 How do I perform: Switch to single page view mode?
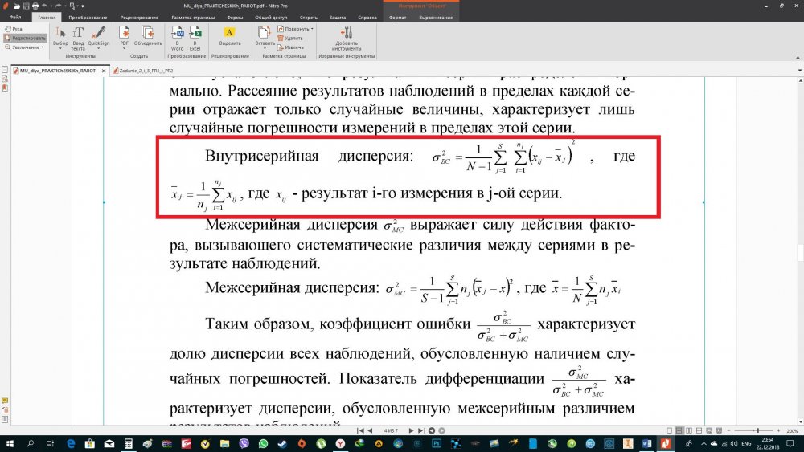point(669,430)
